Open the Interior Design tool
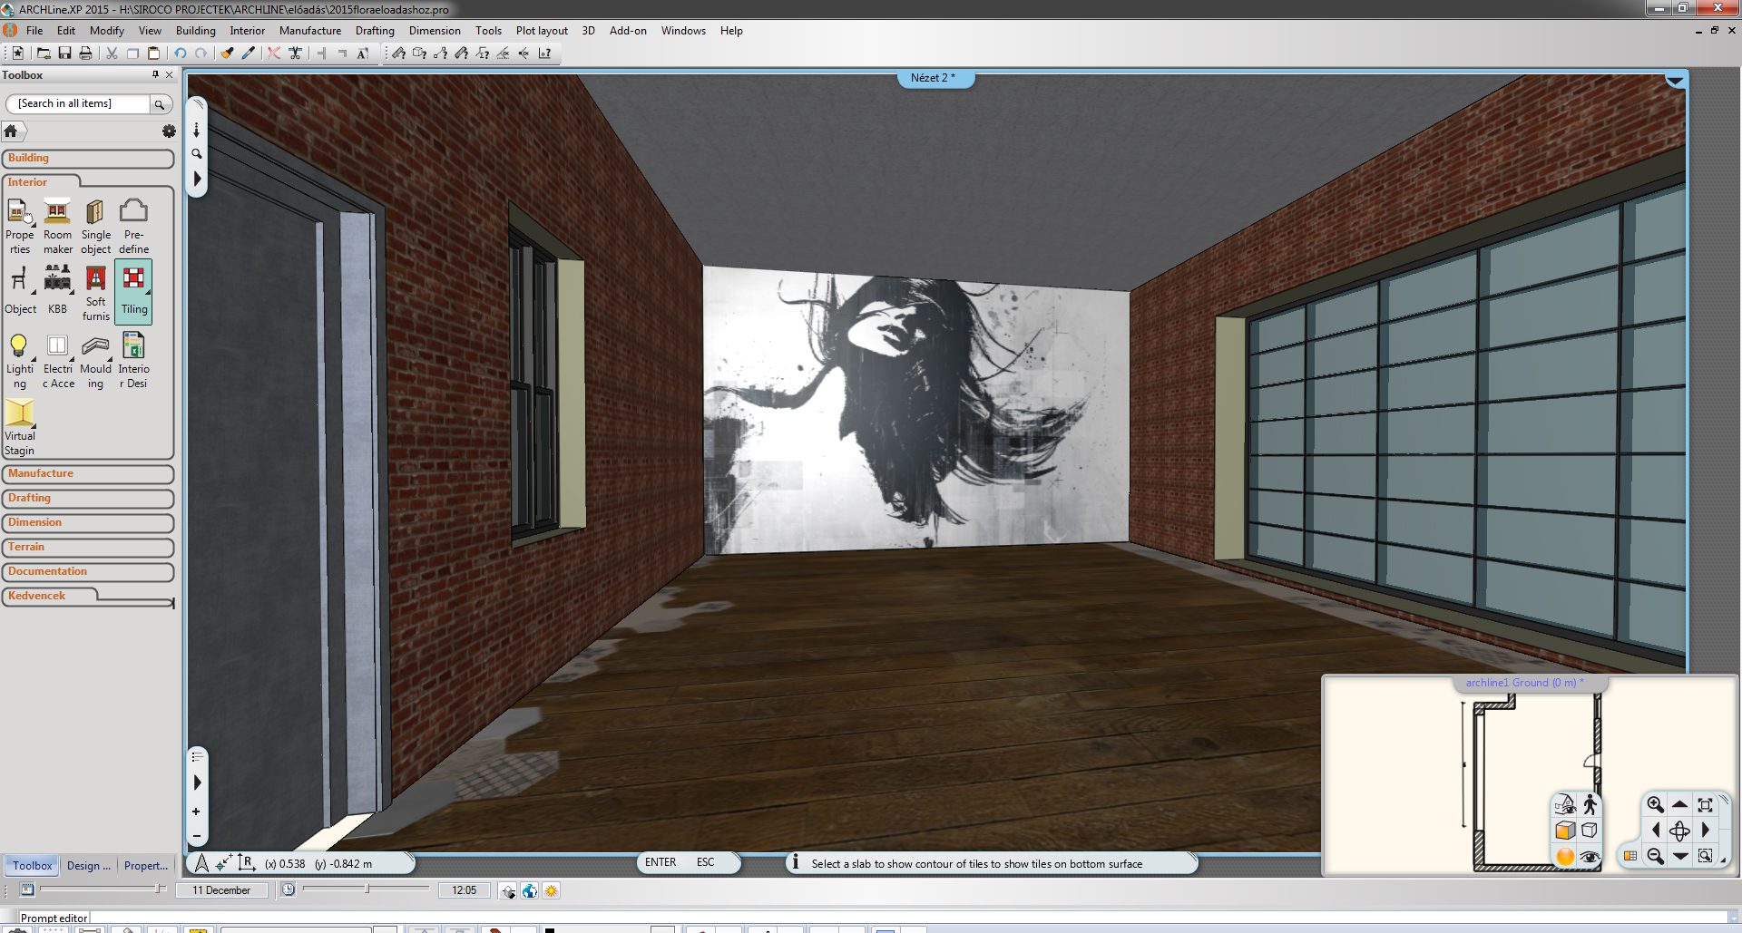1742x933 pixels. pyautogui.click(x=133, y=361)
